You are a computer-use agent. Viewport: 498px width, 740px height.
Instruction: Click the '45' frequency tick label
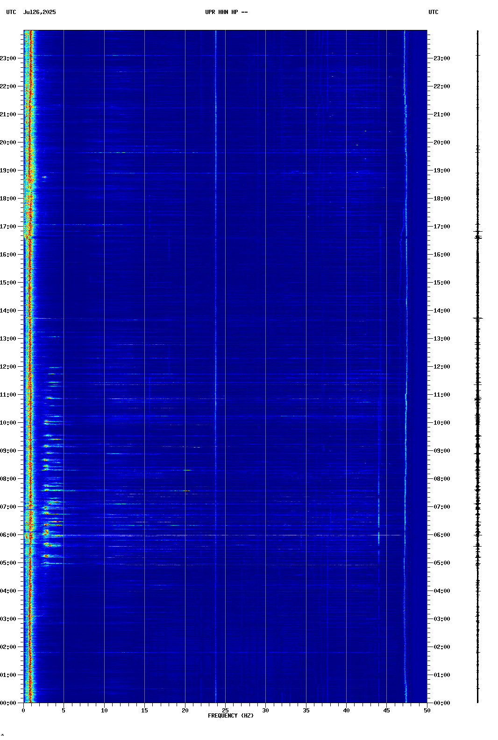click(x=387, y=711)
